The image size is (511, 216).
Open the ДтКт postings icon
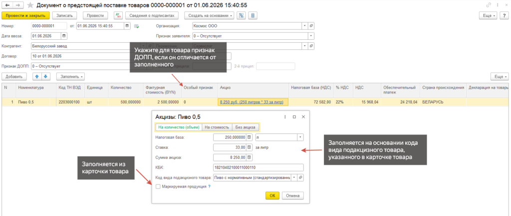pyautogui.click(x=118, y=15)
